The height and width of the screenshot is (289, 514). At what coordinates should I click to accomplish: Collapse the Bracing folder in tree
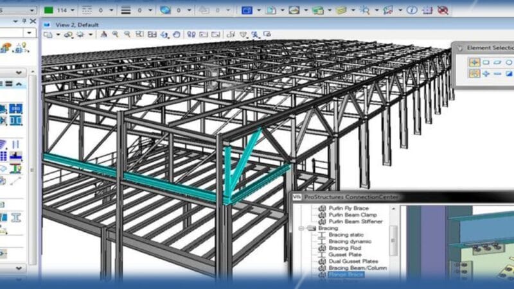click(x=301, y=228)
